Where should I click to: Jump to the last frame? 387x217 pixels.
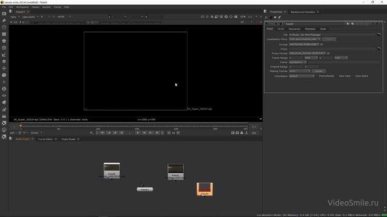pyautogui.click(x=157, y=133)
